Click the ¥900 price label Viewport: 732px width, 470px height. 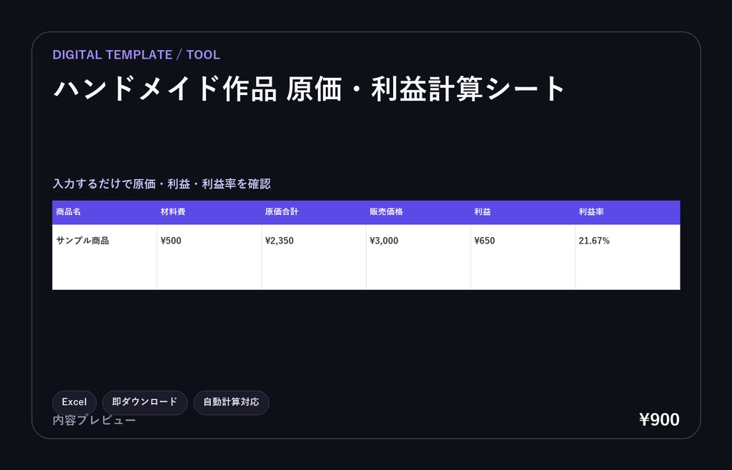(x=659, y=420)
